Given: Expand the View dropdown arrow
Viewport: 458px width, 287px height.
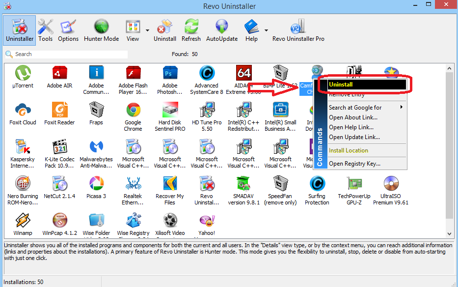Looking at the screenshot, I should click(x=147, y=30).
